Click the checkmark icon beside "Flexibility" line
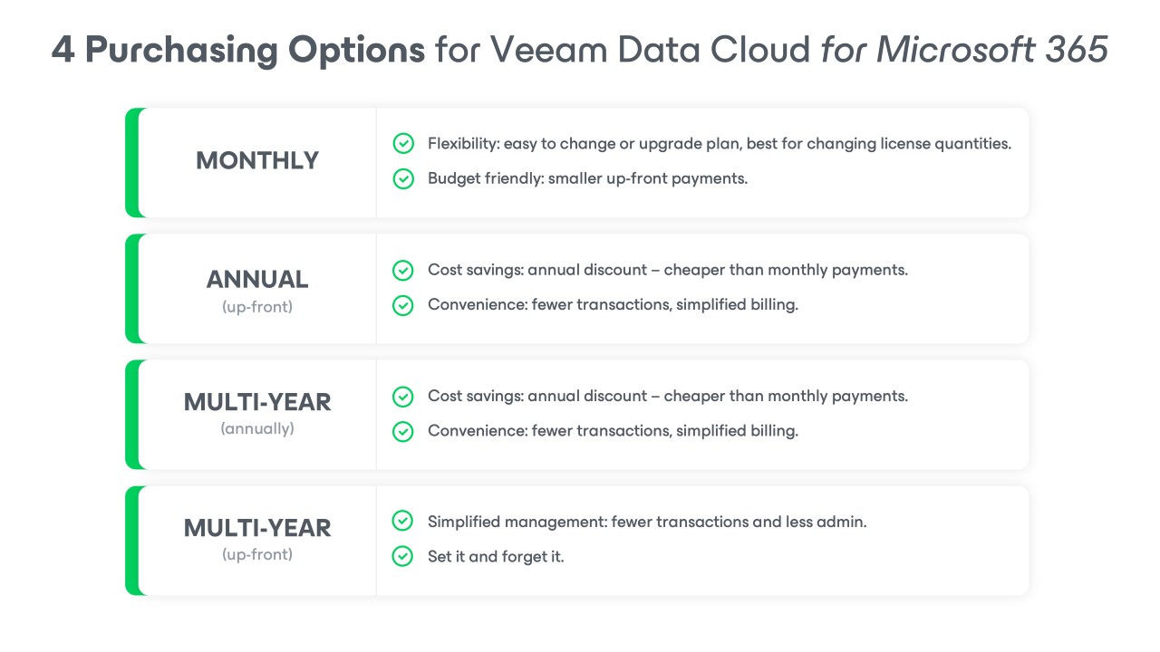Viewport: 1160px width, 652px height. (x=403, y=144)
